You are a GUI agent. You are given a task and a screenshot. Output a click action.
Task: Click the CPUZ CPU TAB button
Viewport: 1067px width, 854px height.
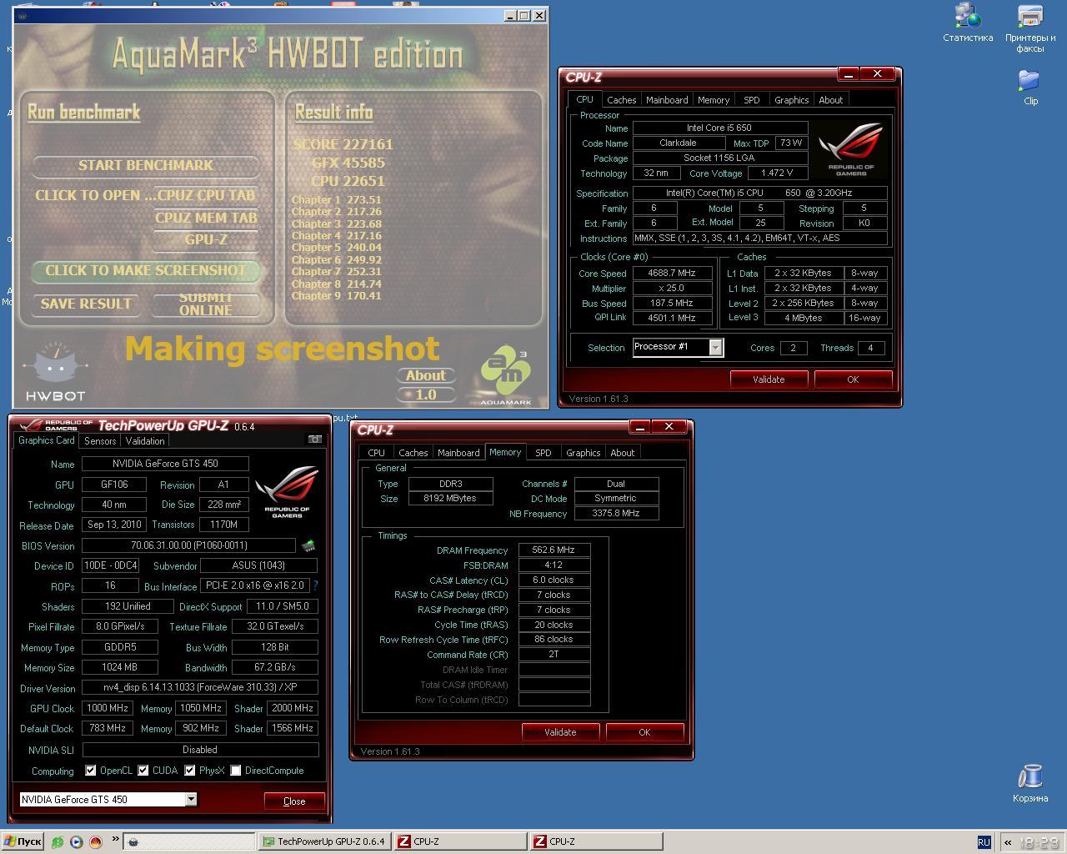[x=206, y=195]
